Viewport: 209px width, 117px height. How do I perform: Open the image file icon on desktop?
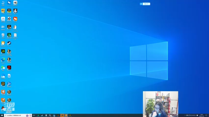(9, 76)
